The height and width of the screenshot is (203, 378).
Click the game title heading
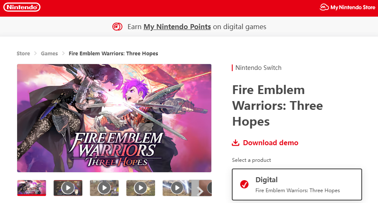point(277,106)
